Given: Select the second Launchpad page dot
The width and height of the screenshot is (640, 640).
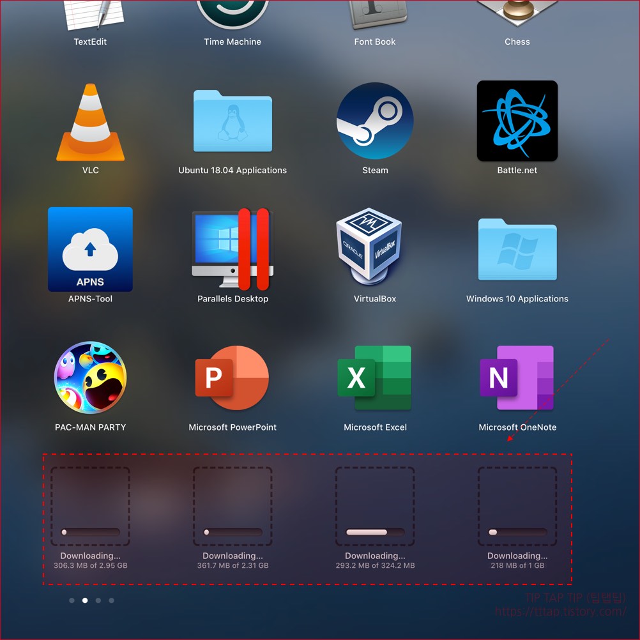Looking at the screenshot, I should point(85,600).
